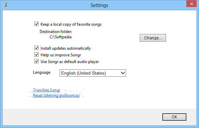Toggle Install updates automatically checkbox
Image resolution: width=199 pixels, height=128 pixels.
[x=36, y=48]
